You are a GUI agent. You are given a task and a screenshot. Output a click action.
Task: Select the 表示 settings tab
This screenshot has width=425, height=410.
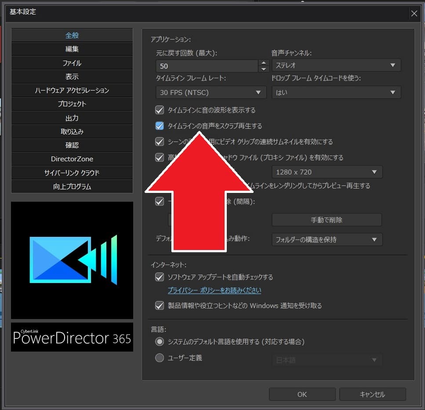pyautogui.click(x=72, y=76)
